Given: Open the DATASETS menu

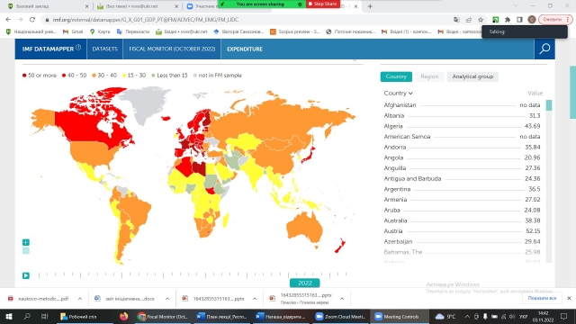Looking at the screenshot, I should 104,49.
